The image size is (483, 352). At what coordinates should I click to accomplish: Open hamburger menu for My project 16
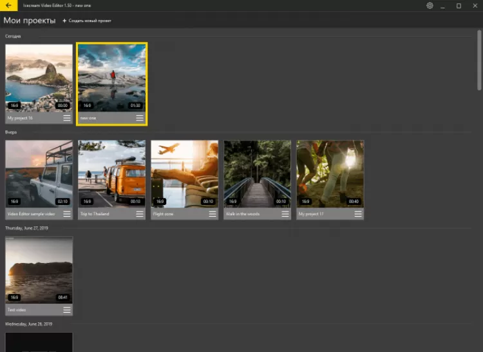click(x=67, y=119)
